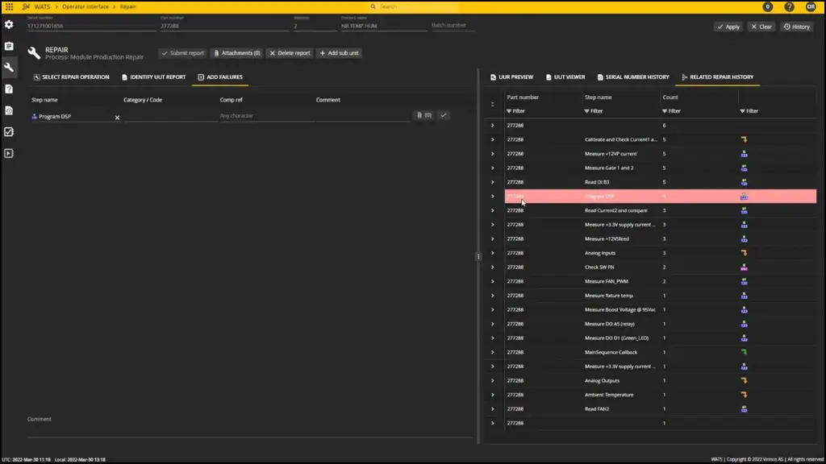Click step icon for Measure Gate 1 and 2

(744, 168)
